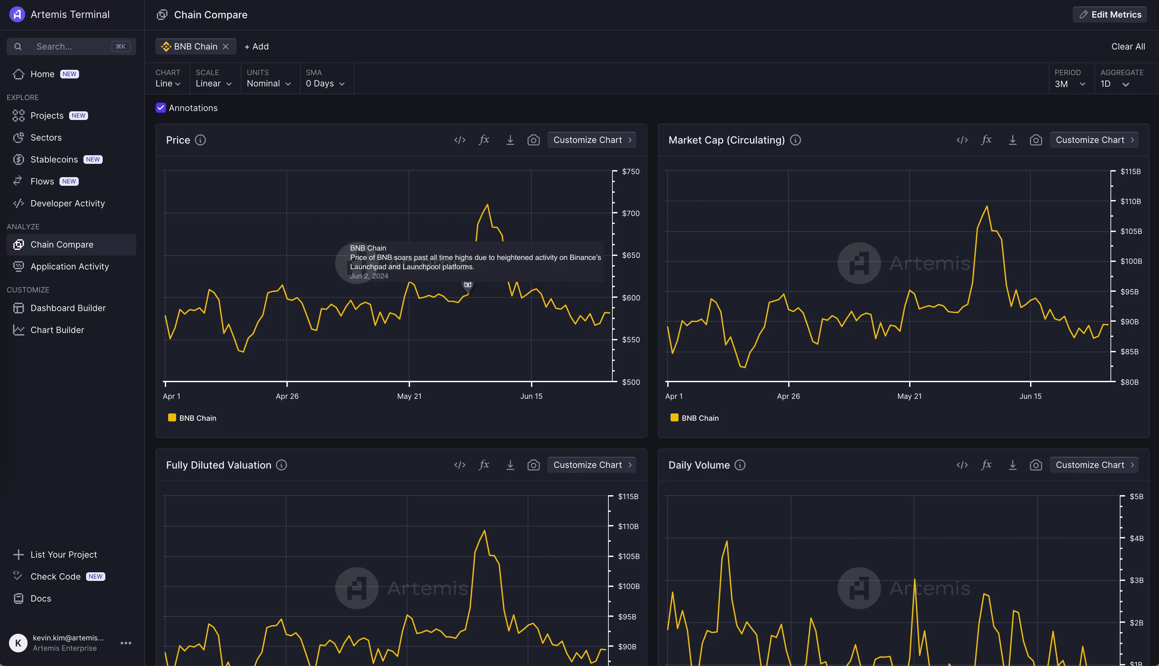Remove BNB Chain chip with X
1159x666 pixels.
[225, 47]
